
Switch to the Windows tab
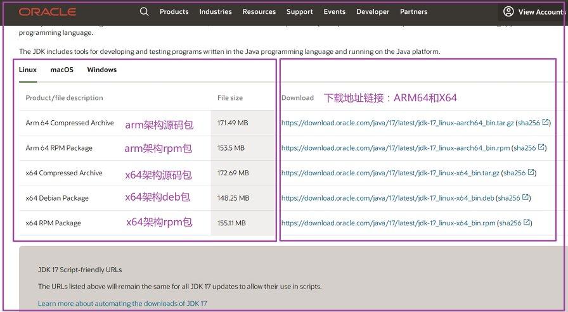coord(102,70)
